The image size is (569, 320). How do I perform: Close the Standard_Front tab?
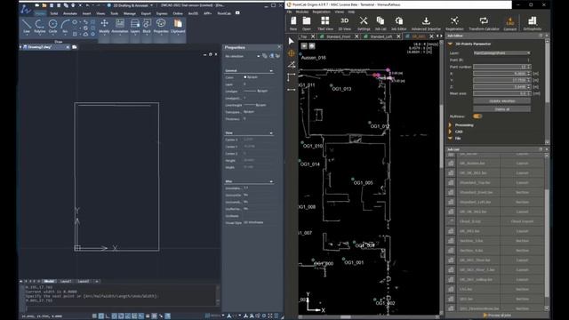click(357, 36)
